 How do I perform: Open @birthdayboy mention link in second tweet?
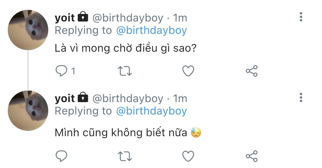tap(151, 111)
